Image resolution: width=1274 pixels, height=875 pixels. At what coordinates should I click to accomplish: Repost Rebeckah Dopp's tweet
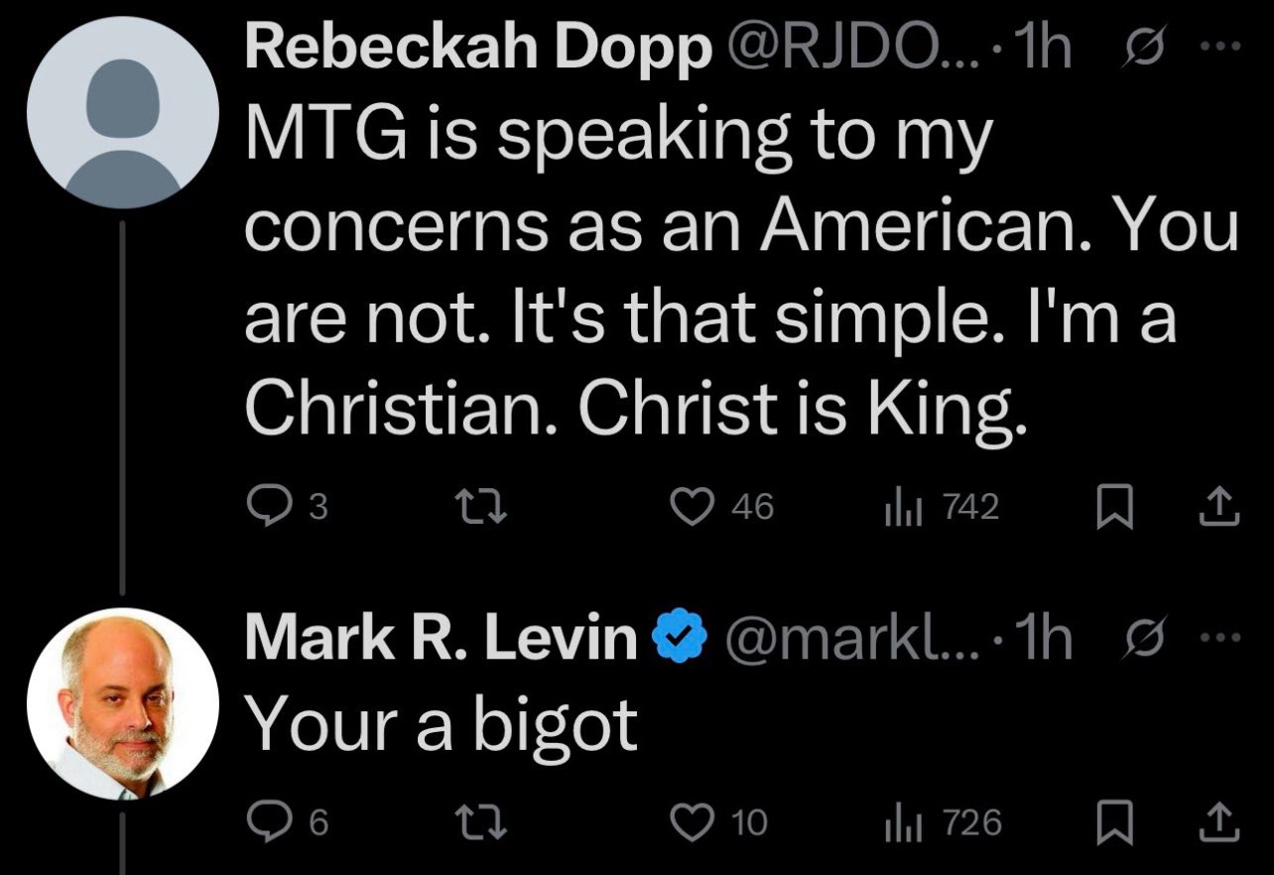485,509
